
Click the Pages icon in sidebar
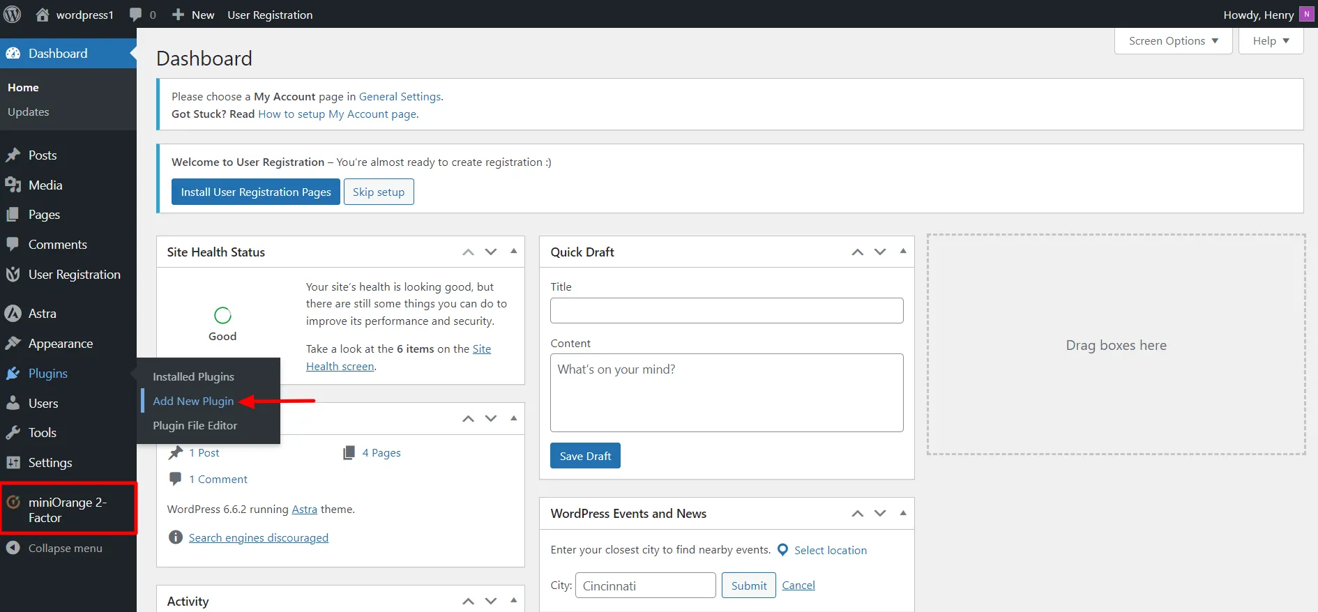coord(13,215)
